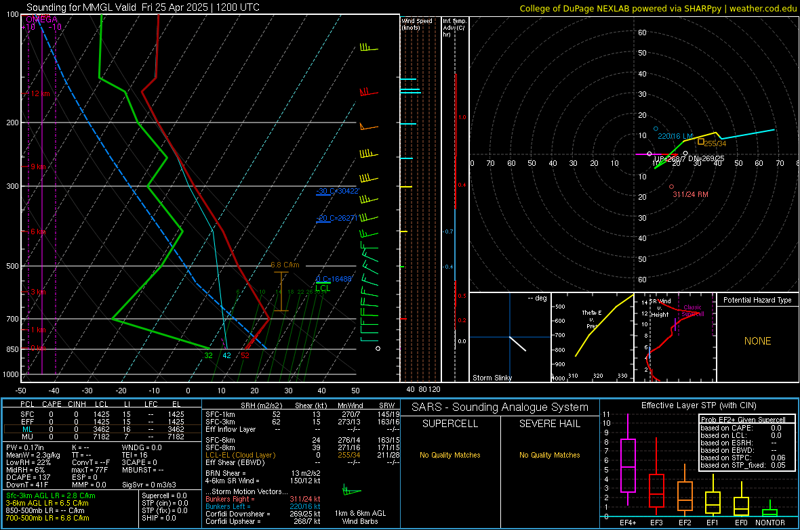The image size is (800, 530).
Task: Click No Quality Matches under SUPERCELL
Action: coord(450,455)
